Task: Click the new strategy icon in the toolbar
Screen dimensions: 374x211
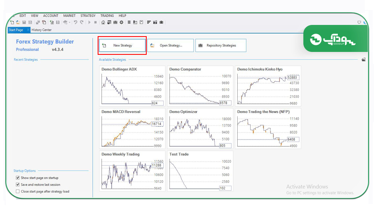Action: click(12, 22)
